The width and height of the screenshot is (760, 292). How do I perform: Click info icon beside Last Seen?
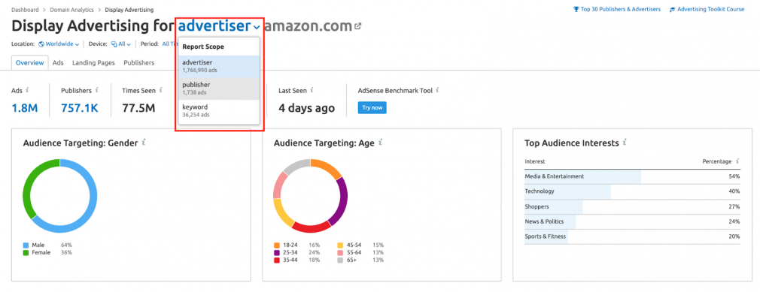point(312,90)
